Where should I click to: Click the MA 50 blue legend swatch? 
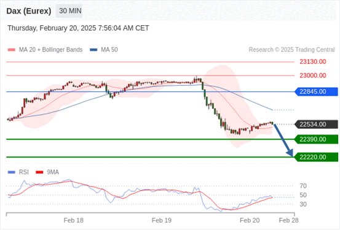point(93,50)
